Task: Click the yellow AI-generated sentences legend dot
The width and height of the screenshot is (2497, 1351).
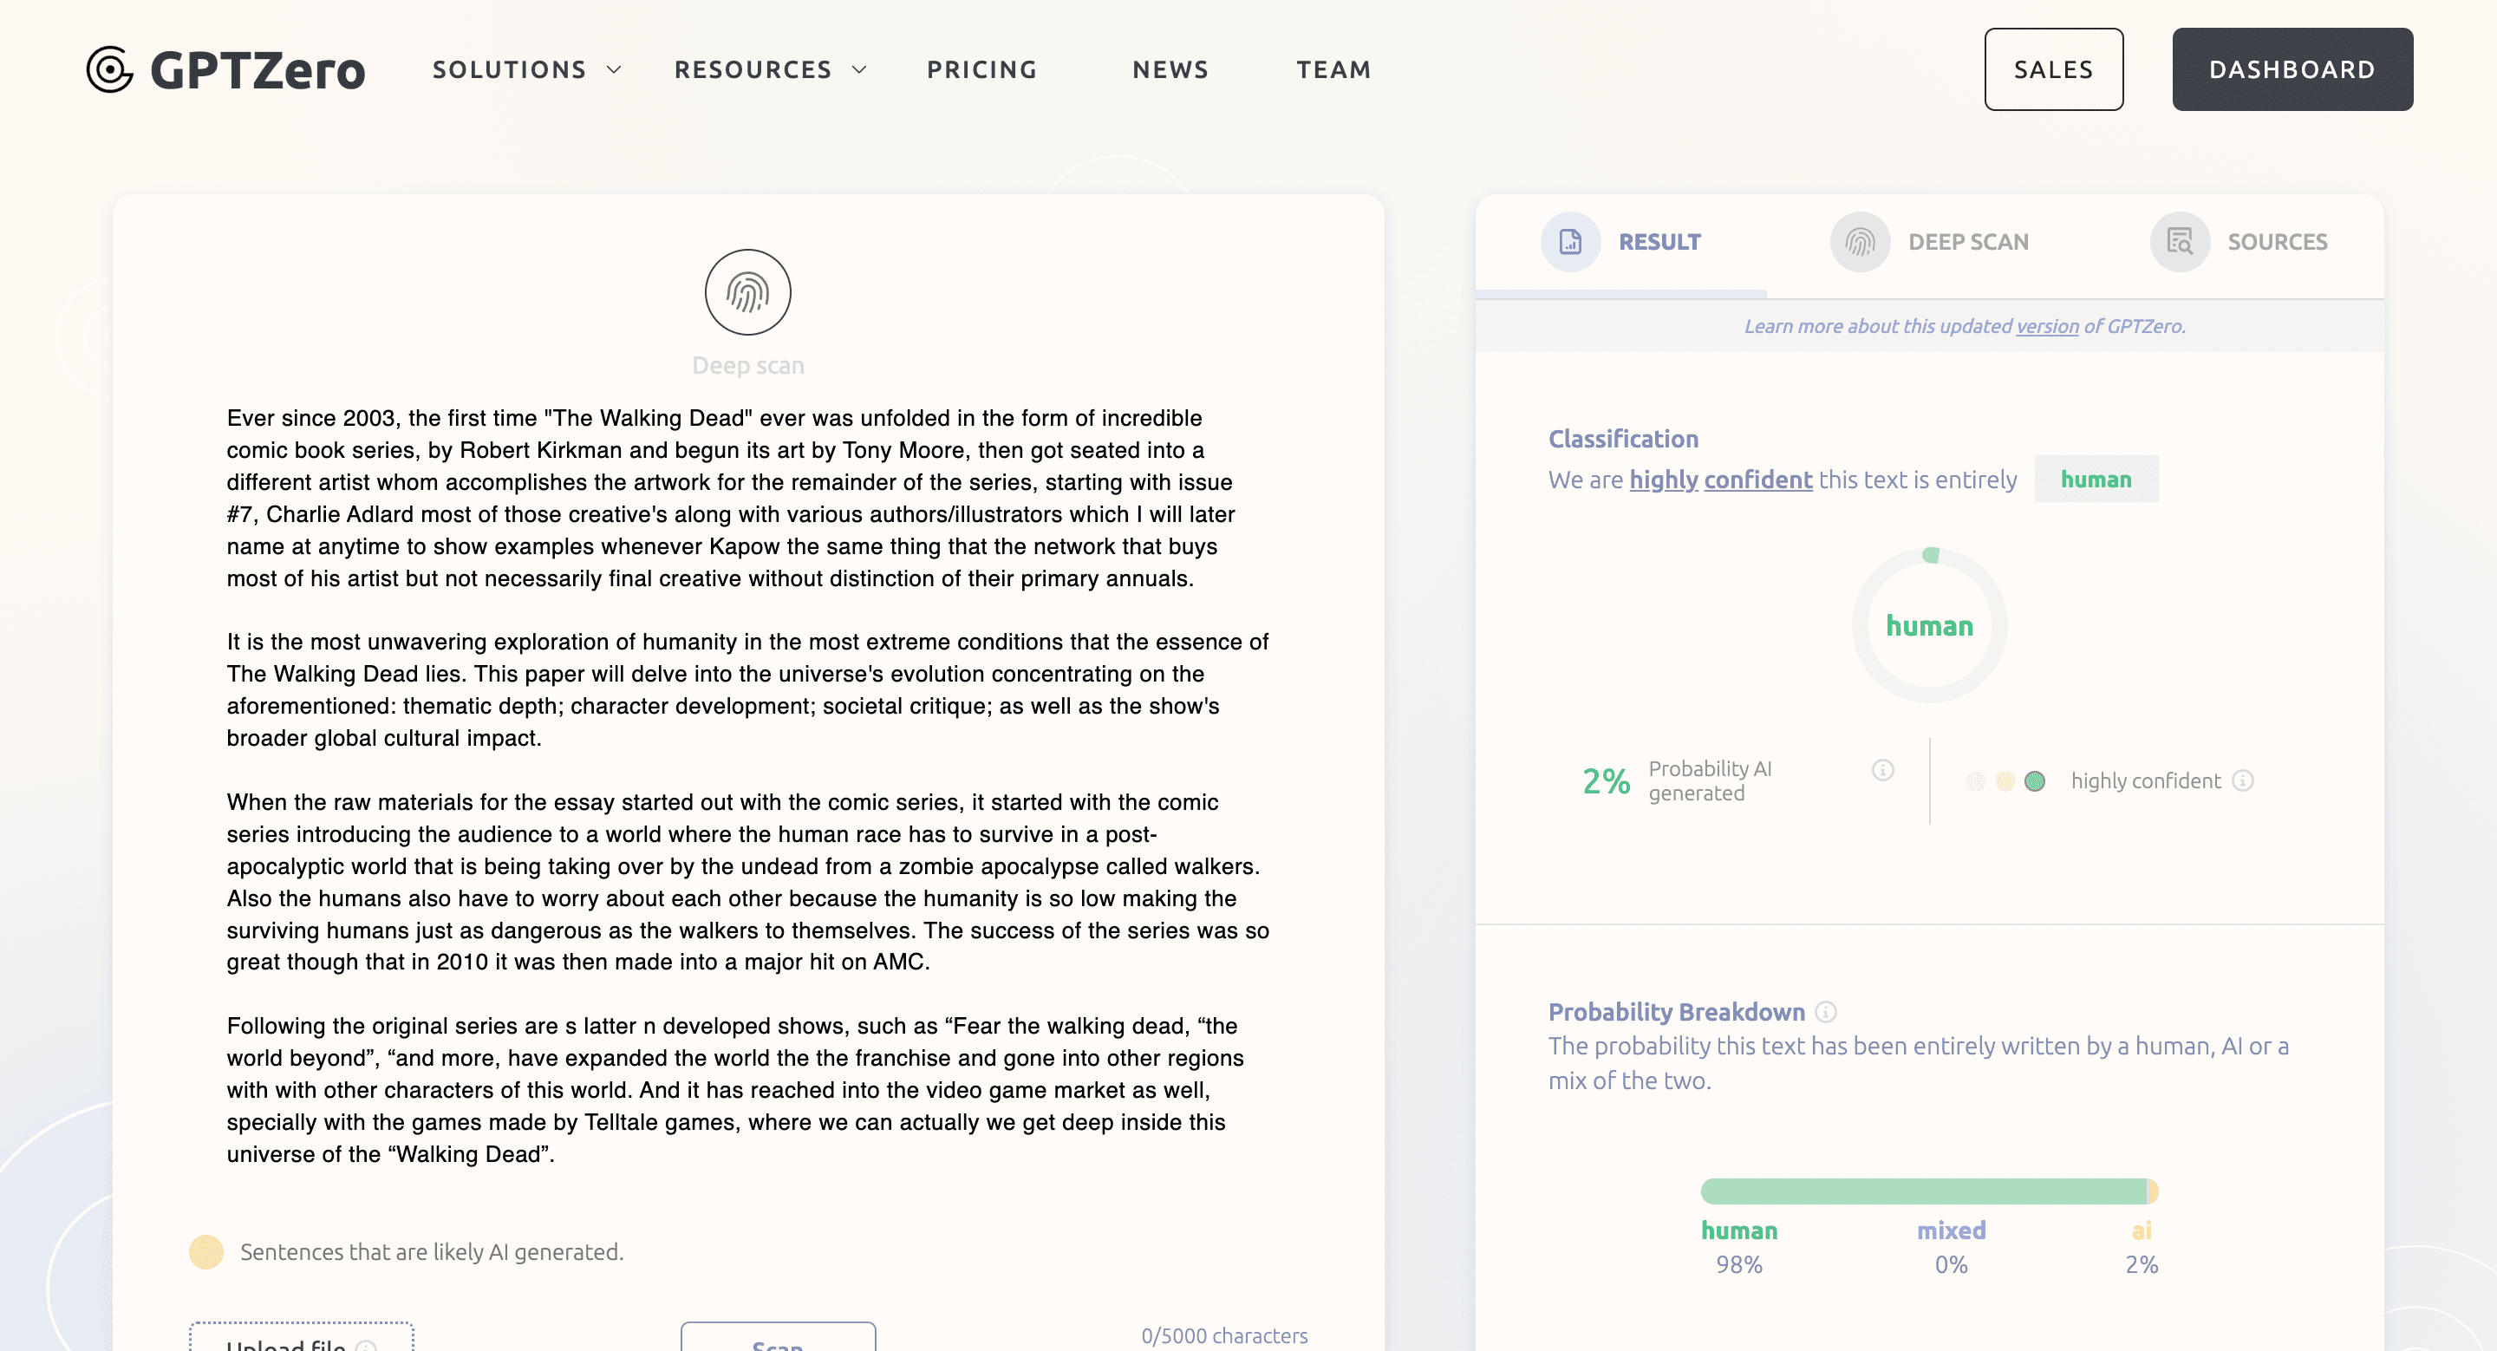Action: (205, 1252)
